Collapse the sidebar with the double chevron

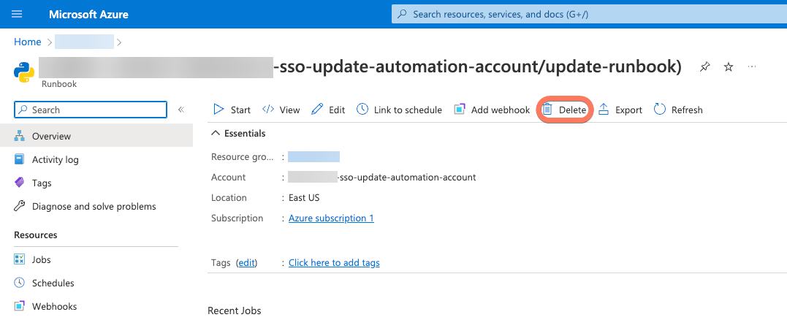click(181, 110)
